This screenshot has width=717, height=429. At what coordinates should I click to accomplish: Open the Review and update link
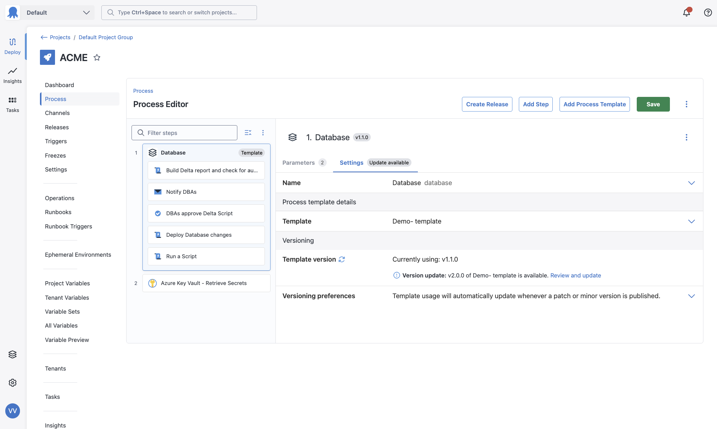point(575,275)
